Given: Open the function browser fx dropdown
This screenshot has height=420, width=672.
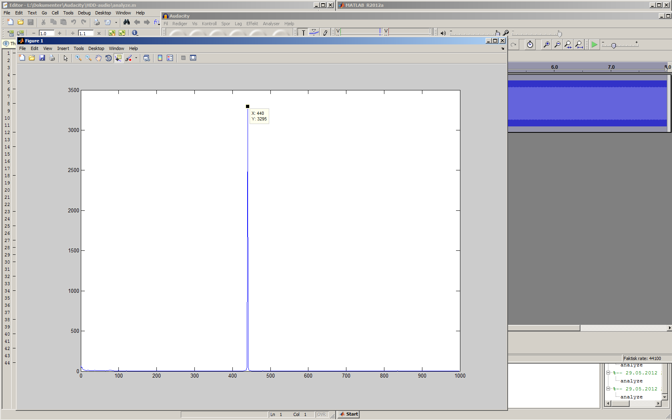Looking at the screenshot, I should pyautogui.click(x=157, y=22).
